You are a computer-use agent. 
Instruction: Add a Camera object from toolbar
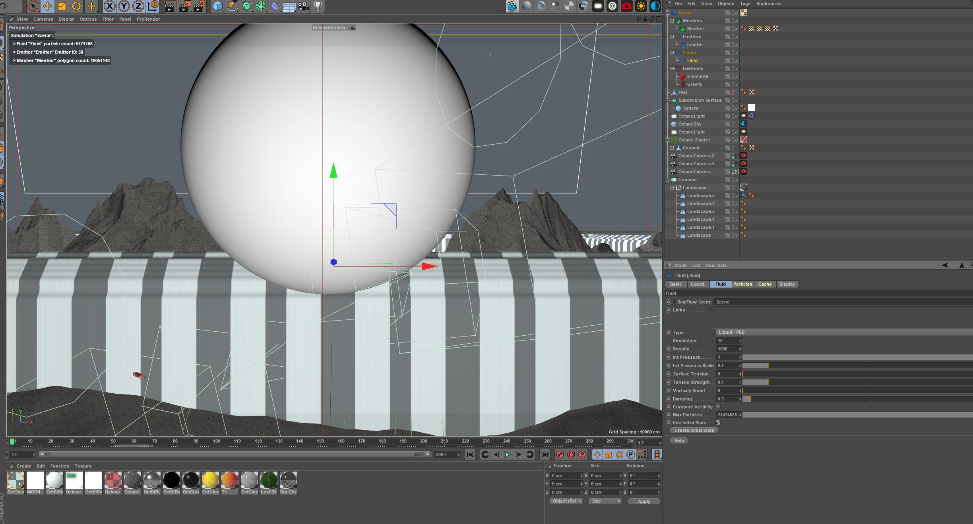(303, 6)
